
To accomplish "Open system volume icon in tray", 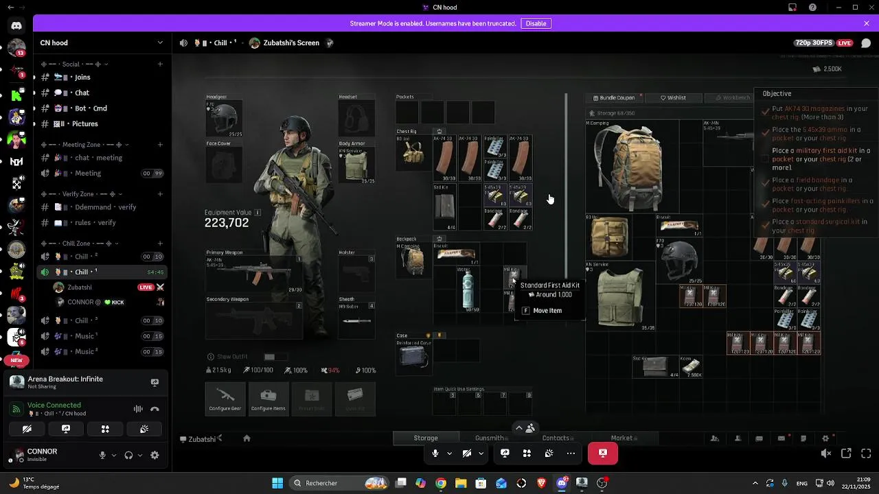I will (x=830, y=483).
